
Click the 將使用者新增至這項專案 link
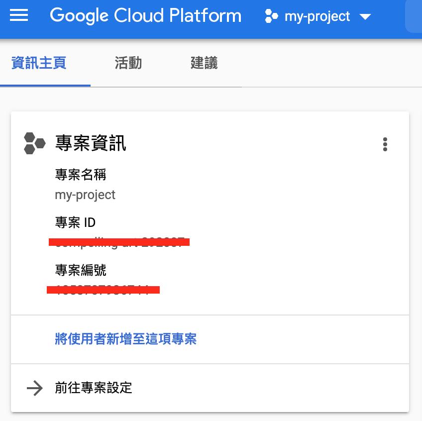[126, 338]
